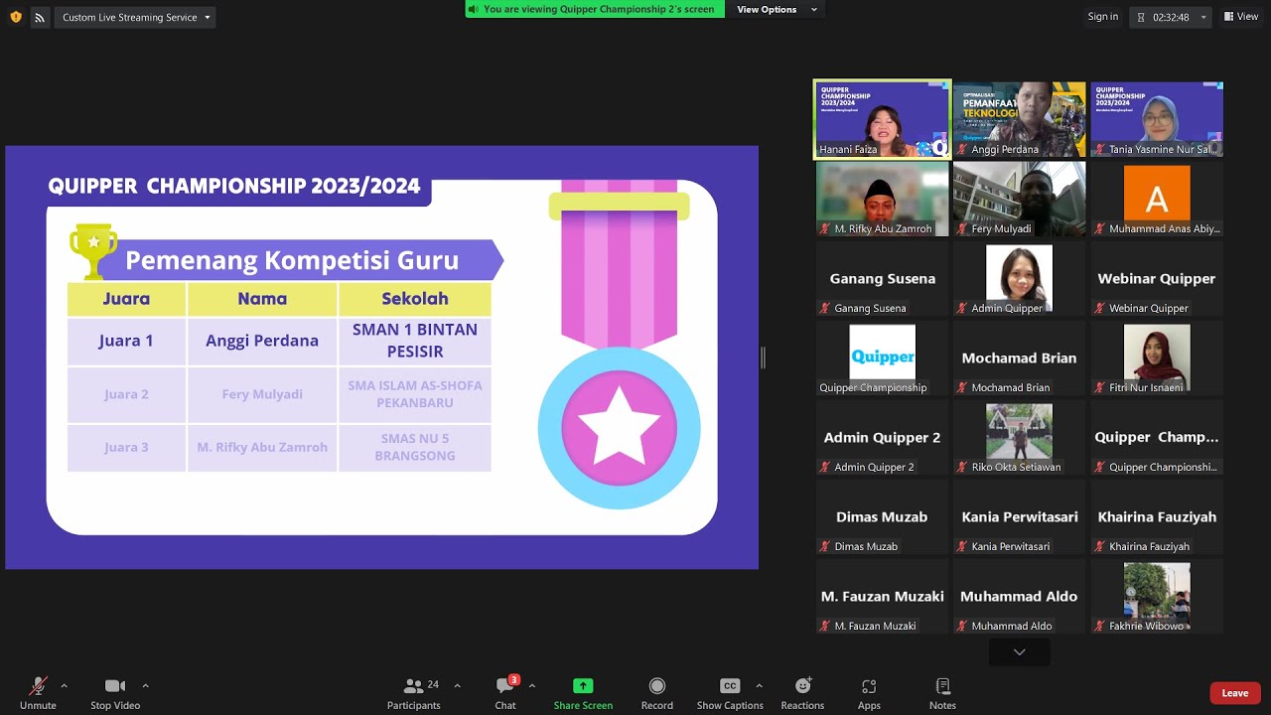The height and width of the screenshot is (715, 1271).
Task: Click muted mic icon beside Mochamad Brian name
Action: coord(962,387)
